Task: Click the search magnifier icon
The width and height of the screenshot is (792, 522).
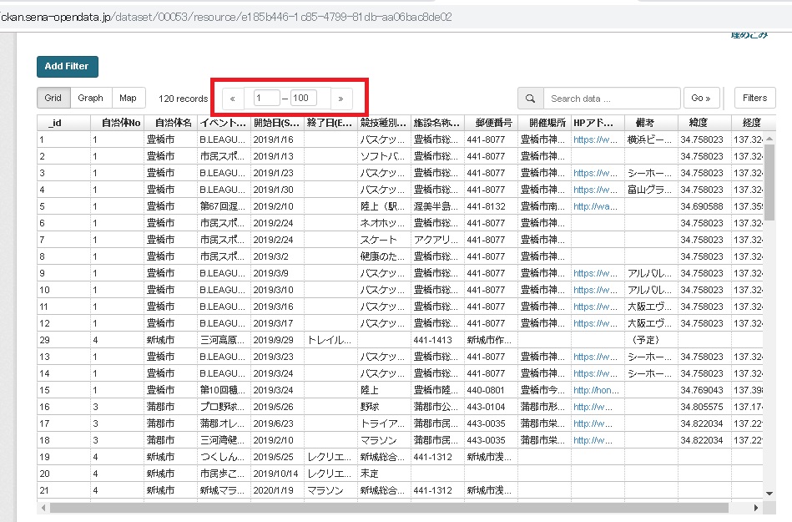Action: click(530, 99)
